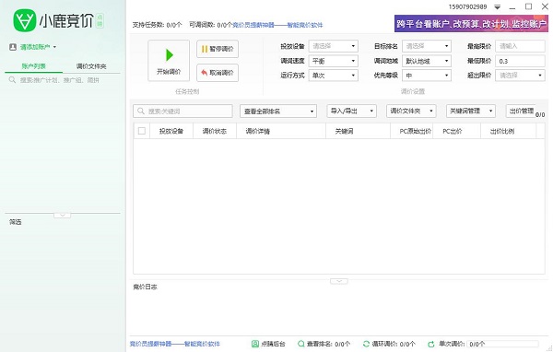This screenshot has width=553, height=352.
Task: Click the 点睛后台 icon in status bar
Action: pyautogui.click(x=255, y=344)
